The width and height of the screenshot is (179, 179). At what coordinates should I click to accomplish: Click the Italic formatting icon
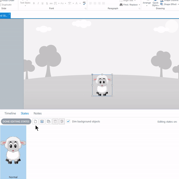coord(38,4)
